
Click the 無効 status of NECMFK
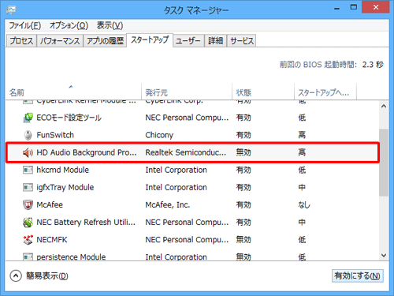coord(243,240)
